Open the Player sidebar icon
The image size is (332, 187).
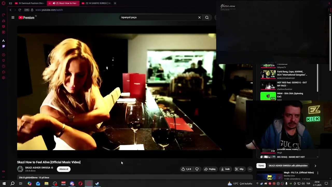point(4,55)
